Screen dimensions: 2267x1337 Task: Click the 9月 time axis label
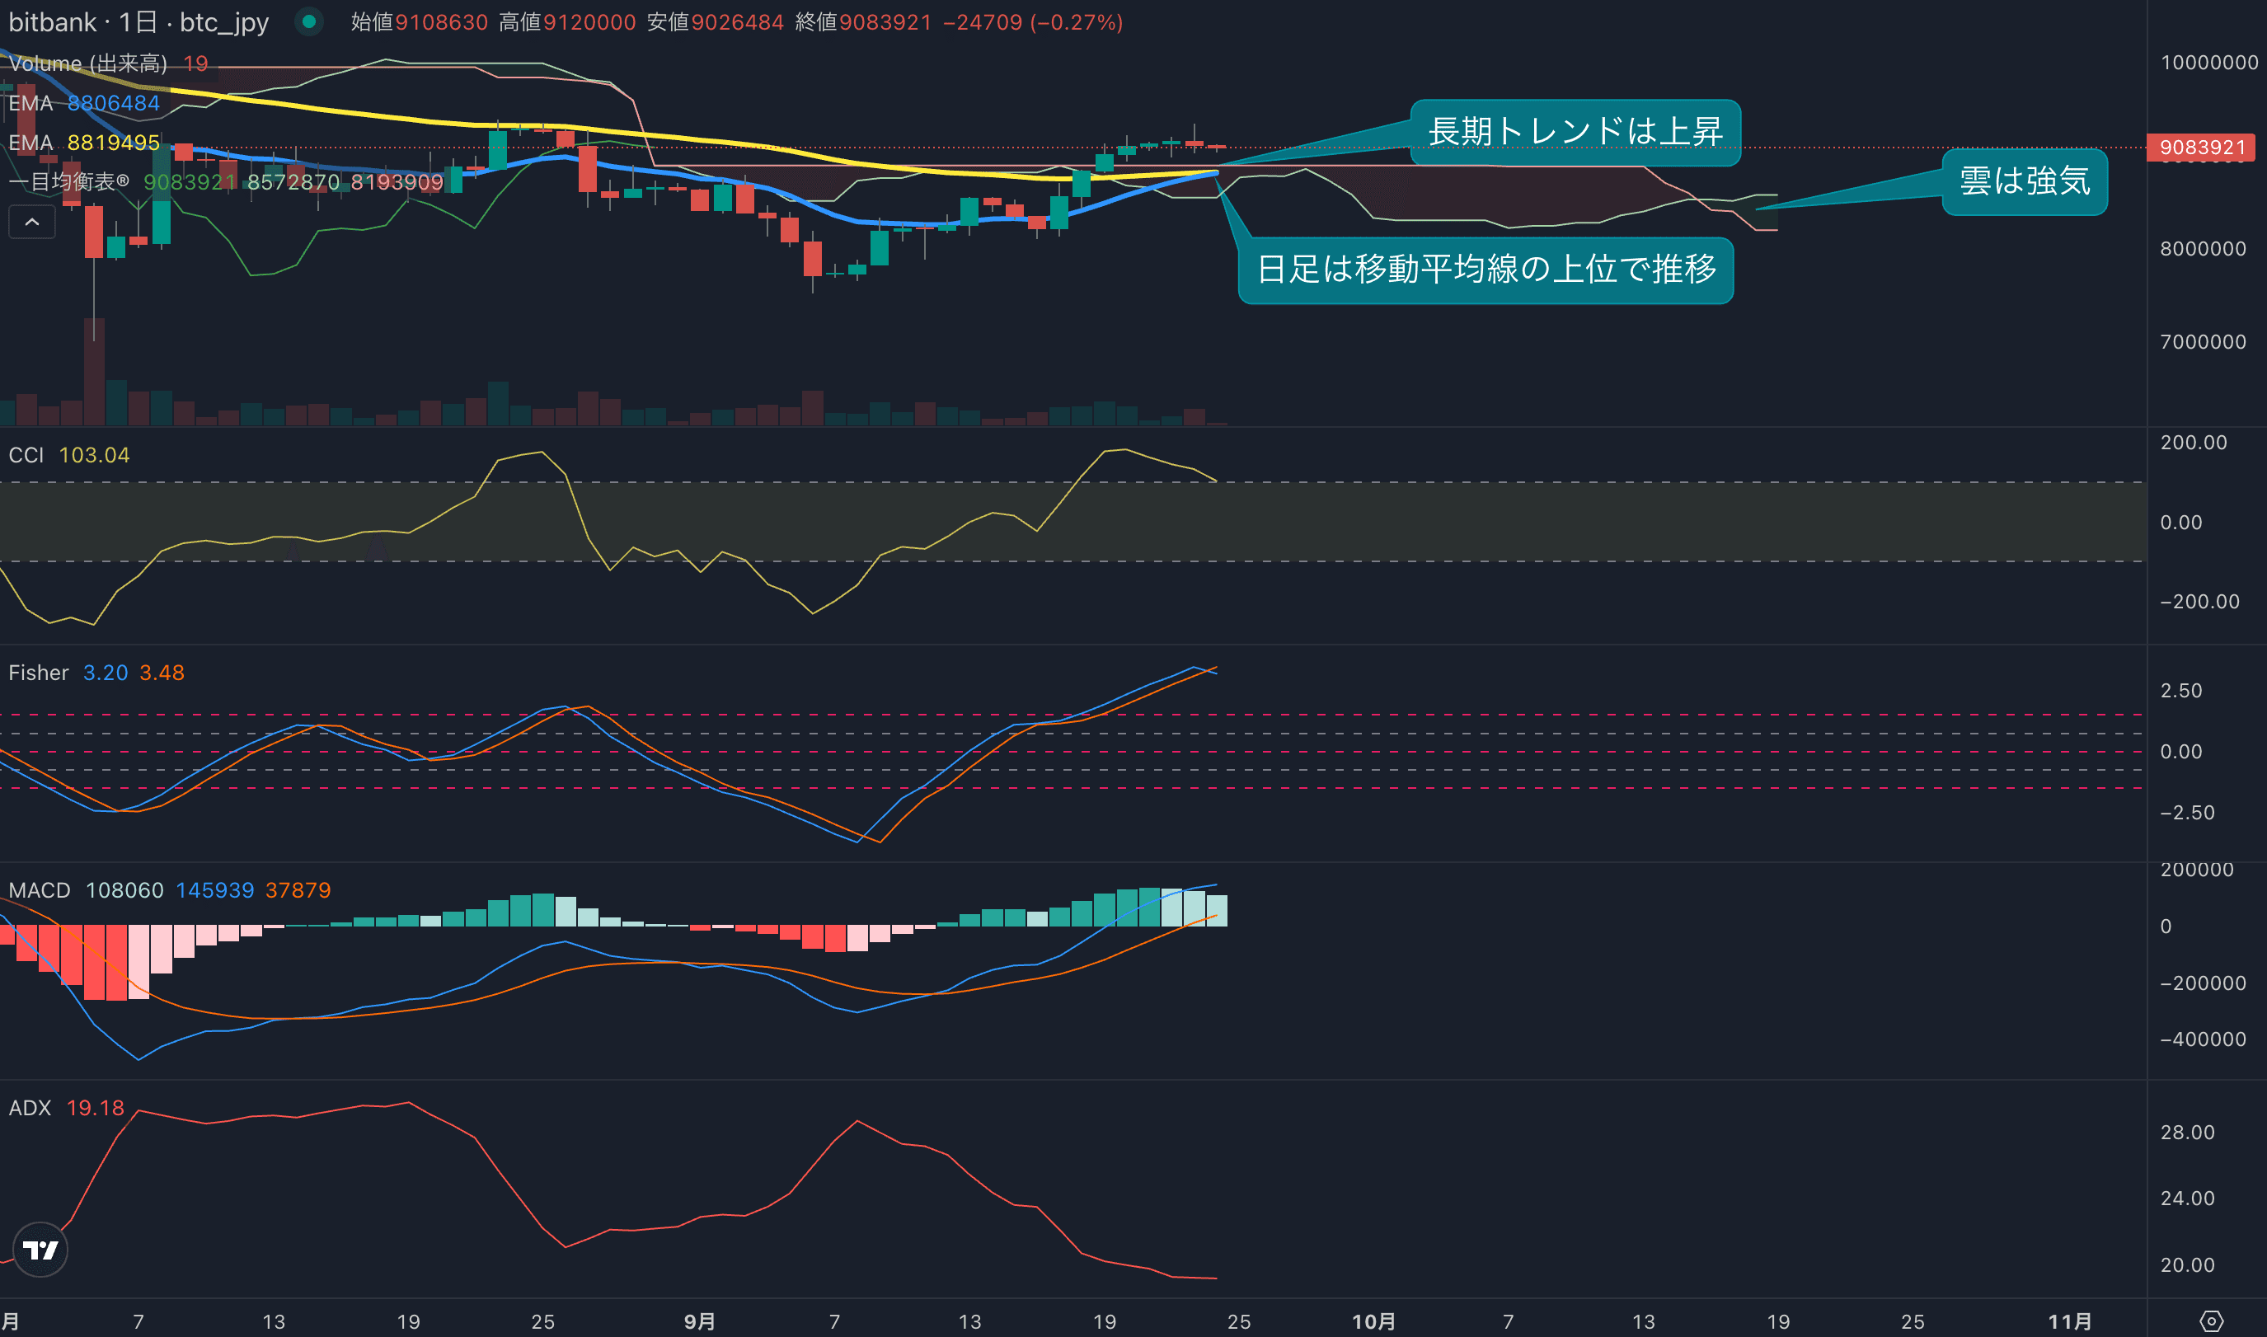pyautogui.click(x=699, y=1321)
